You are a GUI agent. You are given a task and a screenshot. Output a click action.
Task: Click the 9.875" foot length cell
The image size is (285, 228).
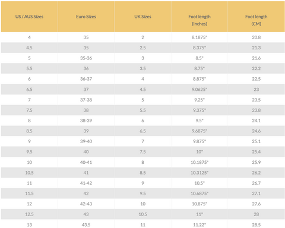199,141
